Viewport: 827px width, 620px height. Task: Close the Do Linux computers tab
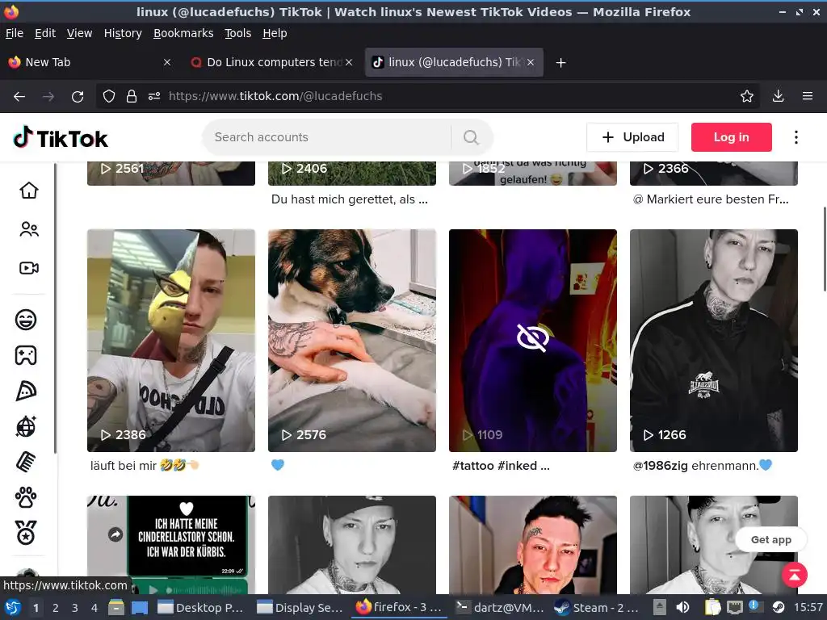click(349, 62)
